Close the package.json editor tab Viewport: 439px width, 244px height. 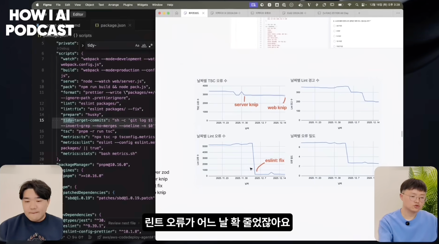(x=130, y=25)
